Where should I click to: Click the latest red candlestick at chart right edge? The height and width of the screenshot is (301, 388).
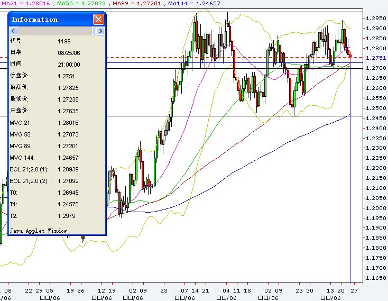click(350, 56)
